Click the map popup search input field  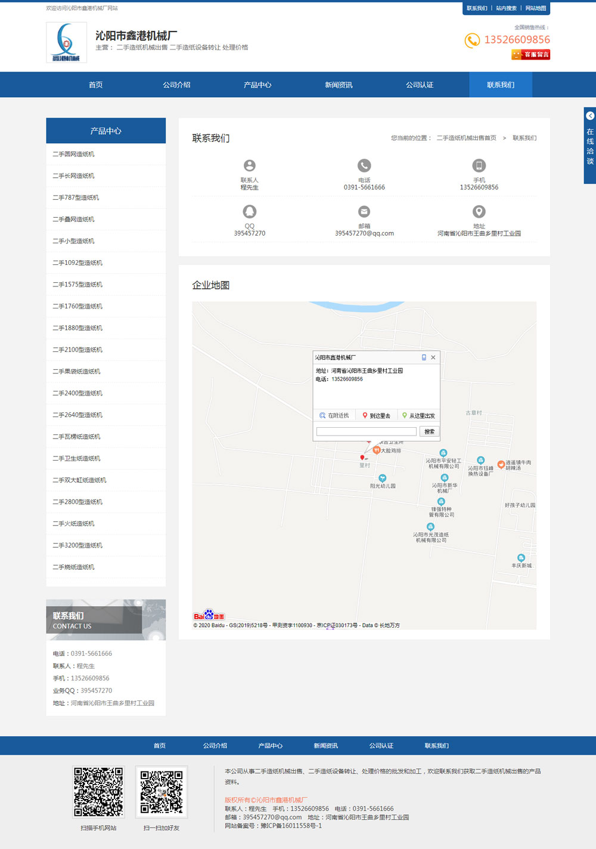366,431
